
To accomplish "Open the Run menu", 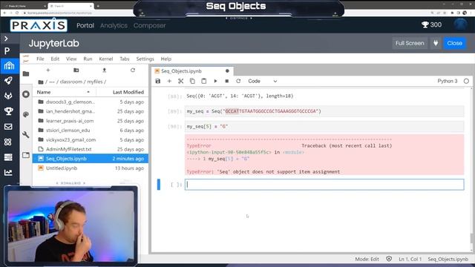I will [88, 59].
